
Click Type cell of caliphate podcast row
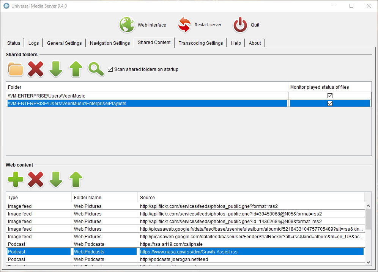point(39,244)
